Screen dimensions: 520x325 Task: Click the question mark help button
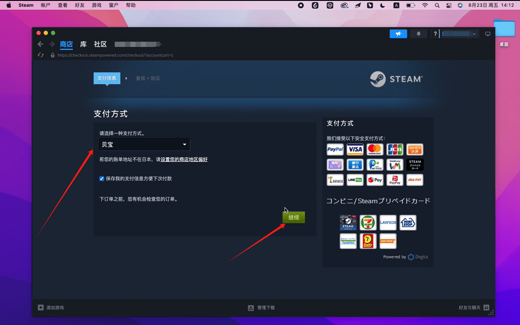[435, 34]
